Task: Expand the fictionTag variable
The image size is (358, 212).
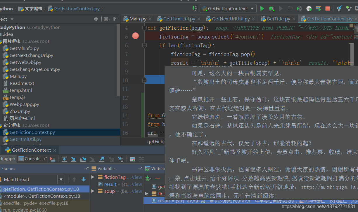Action: tap(93, 177)
